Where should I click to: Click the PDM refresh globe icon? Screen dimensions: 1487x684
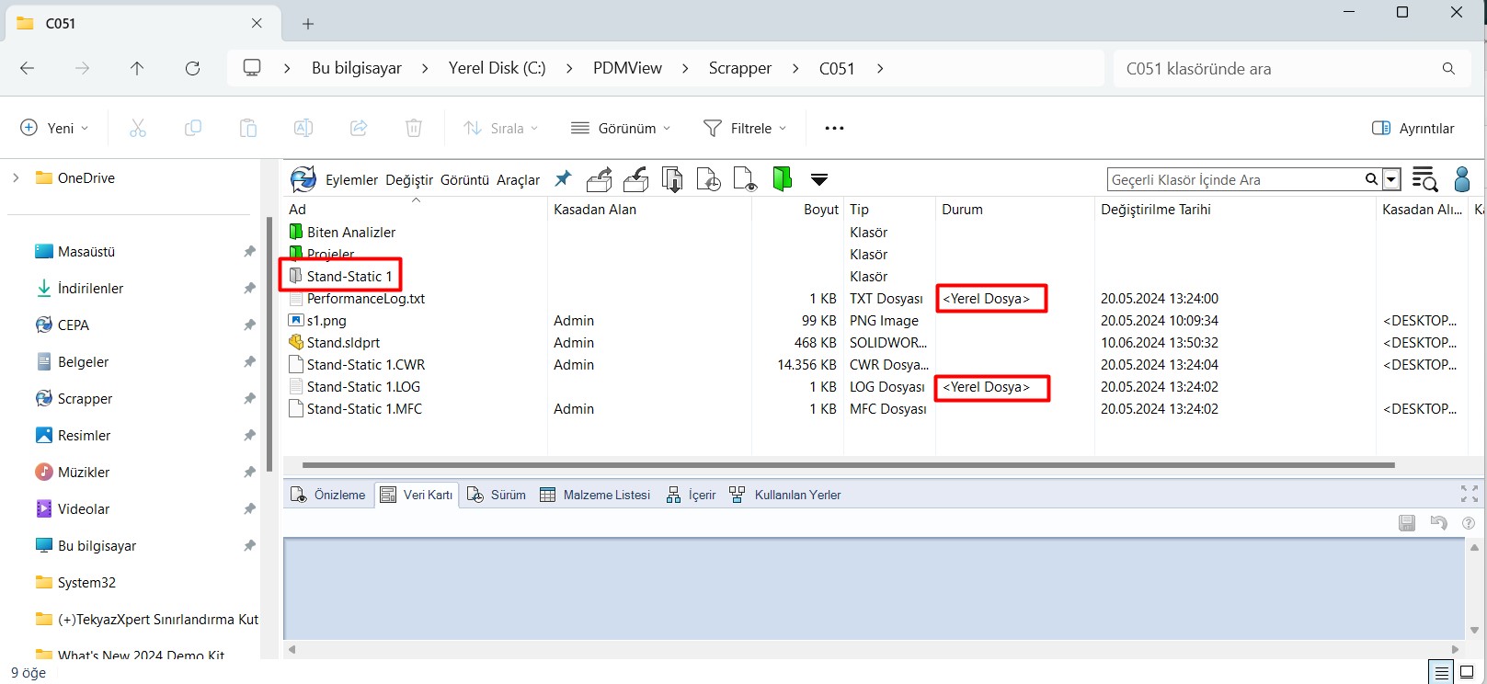pyautogui.click(x=303, y=179)
